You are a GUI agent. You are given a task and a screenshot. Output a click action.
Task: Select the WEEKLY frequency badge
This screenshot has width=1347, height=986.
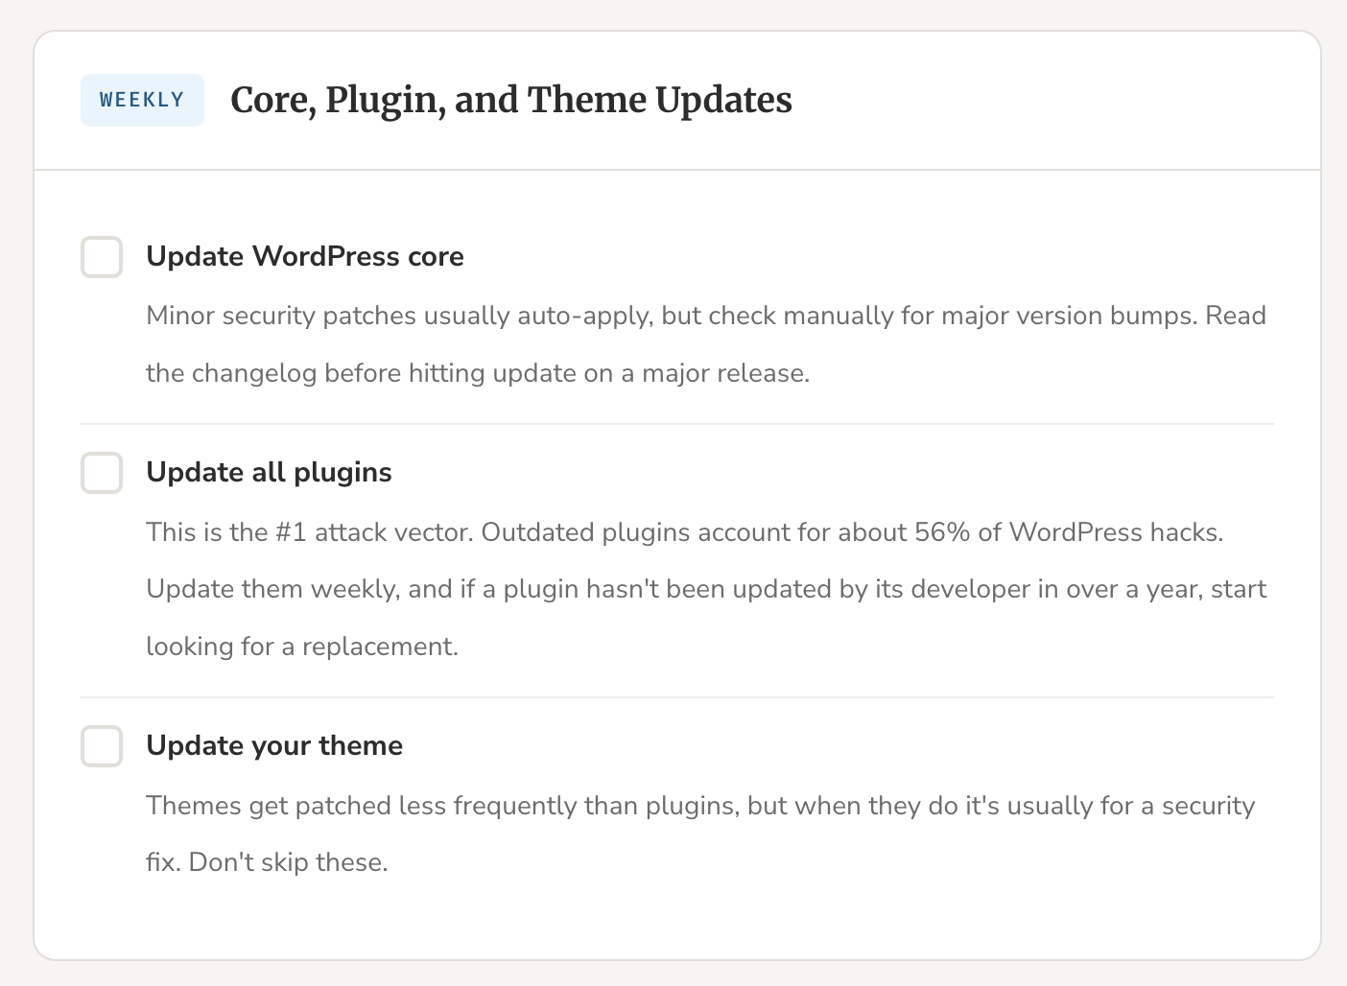click(142, 100)
